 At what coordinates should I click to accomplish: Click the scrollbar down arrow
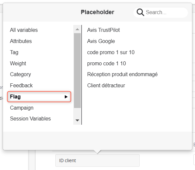point(77,120)
